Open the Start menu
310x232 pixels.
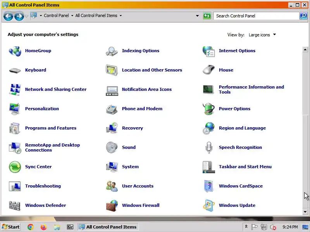(x=11, y=227)
